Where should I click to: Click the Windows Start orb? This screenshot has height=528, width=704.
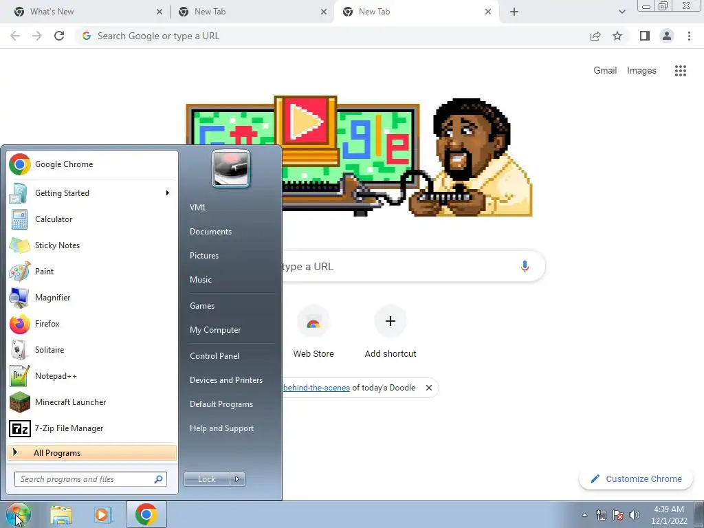19,514
